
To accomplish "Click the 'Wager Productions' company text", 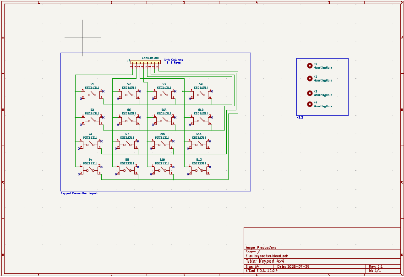I will point(261,247).
